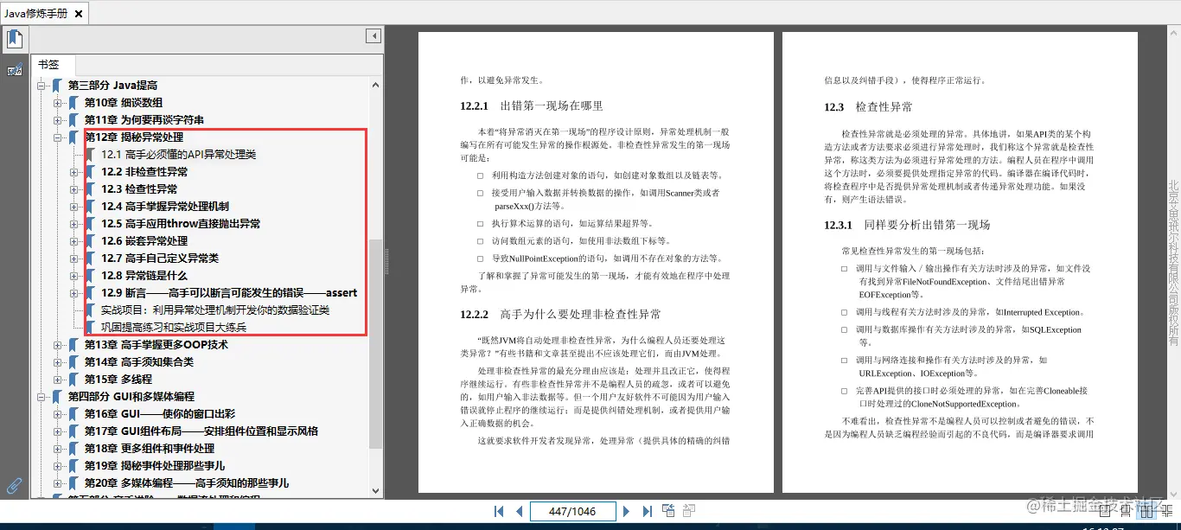Select the continuous scrolling view icon in the status bar

1126,510
